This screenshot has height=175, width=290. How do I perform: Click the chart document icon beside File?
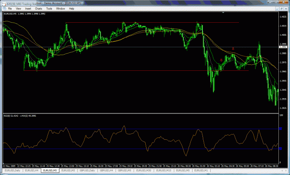(5, 9)
